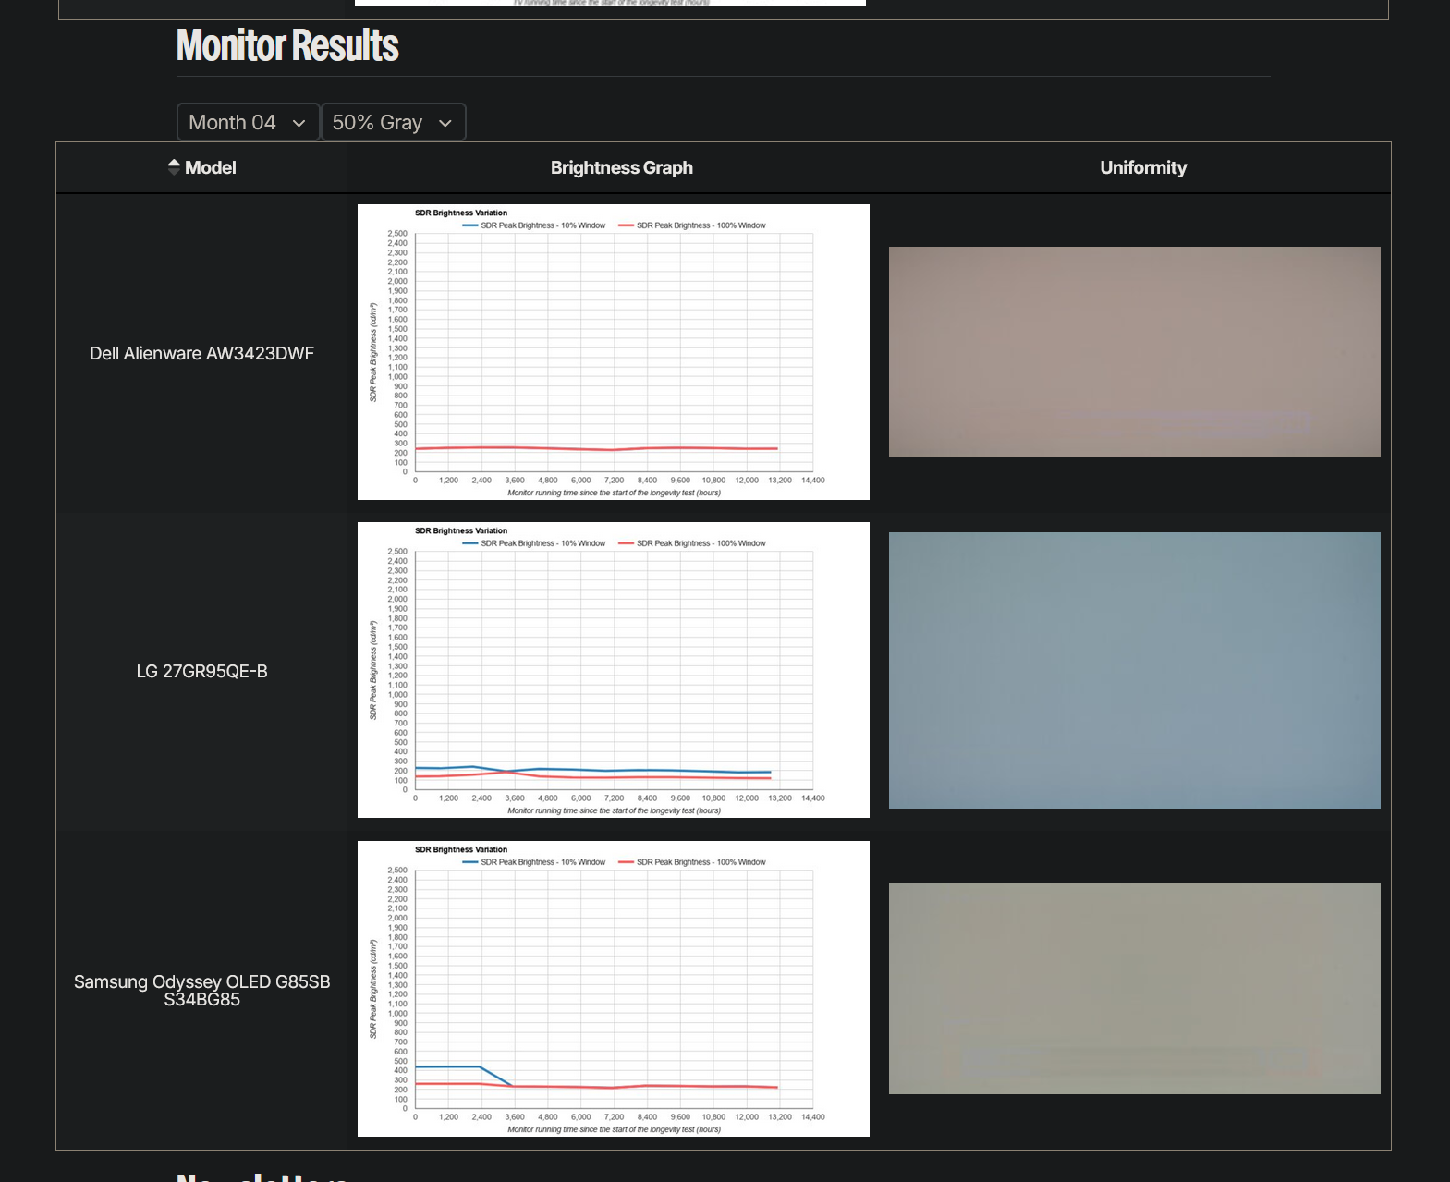Open the Month 04 dropdown
1450x1182 pixels.
(248, 122)
